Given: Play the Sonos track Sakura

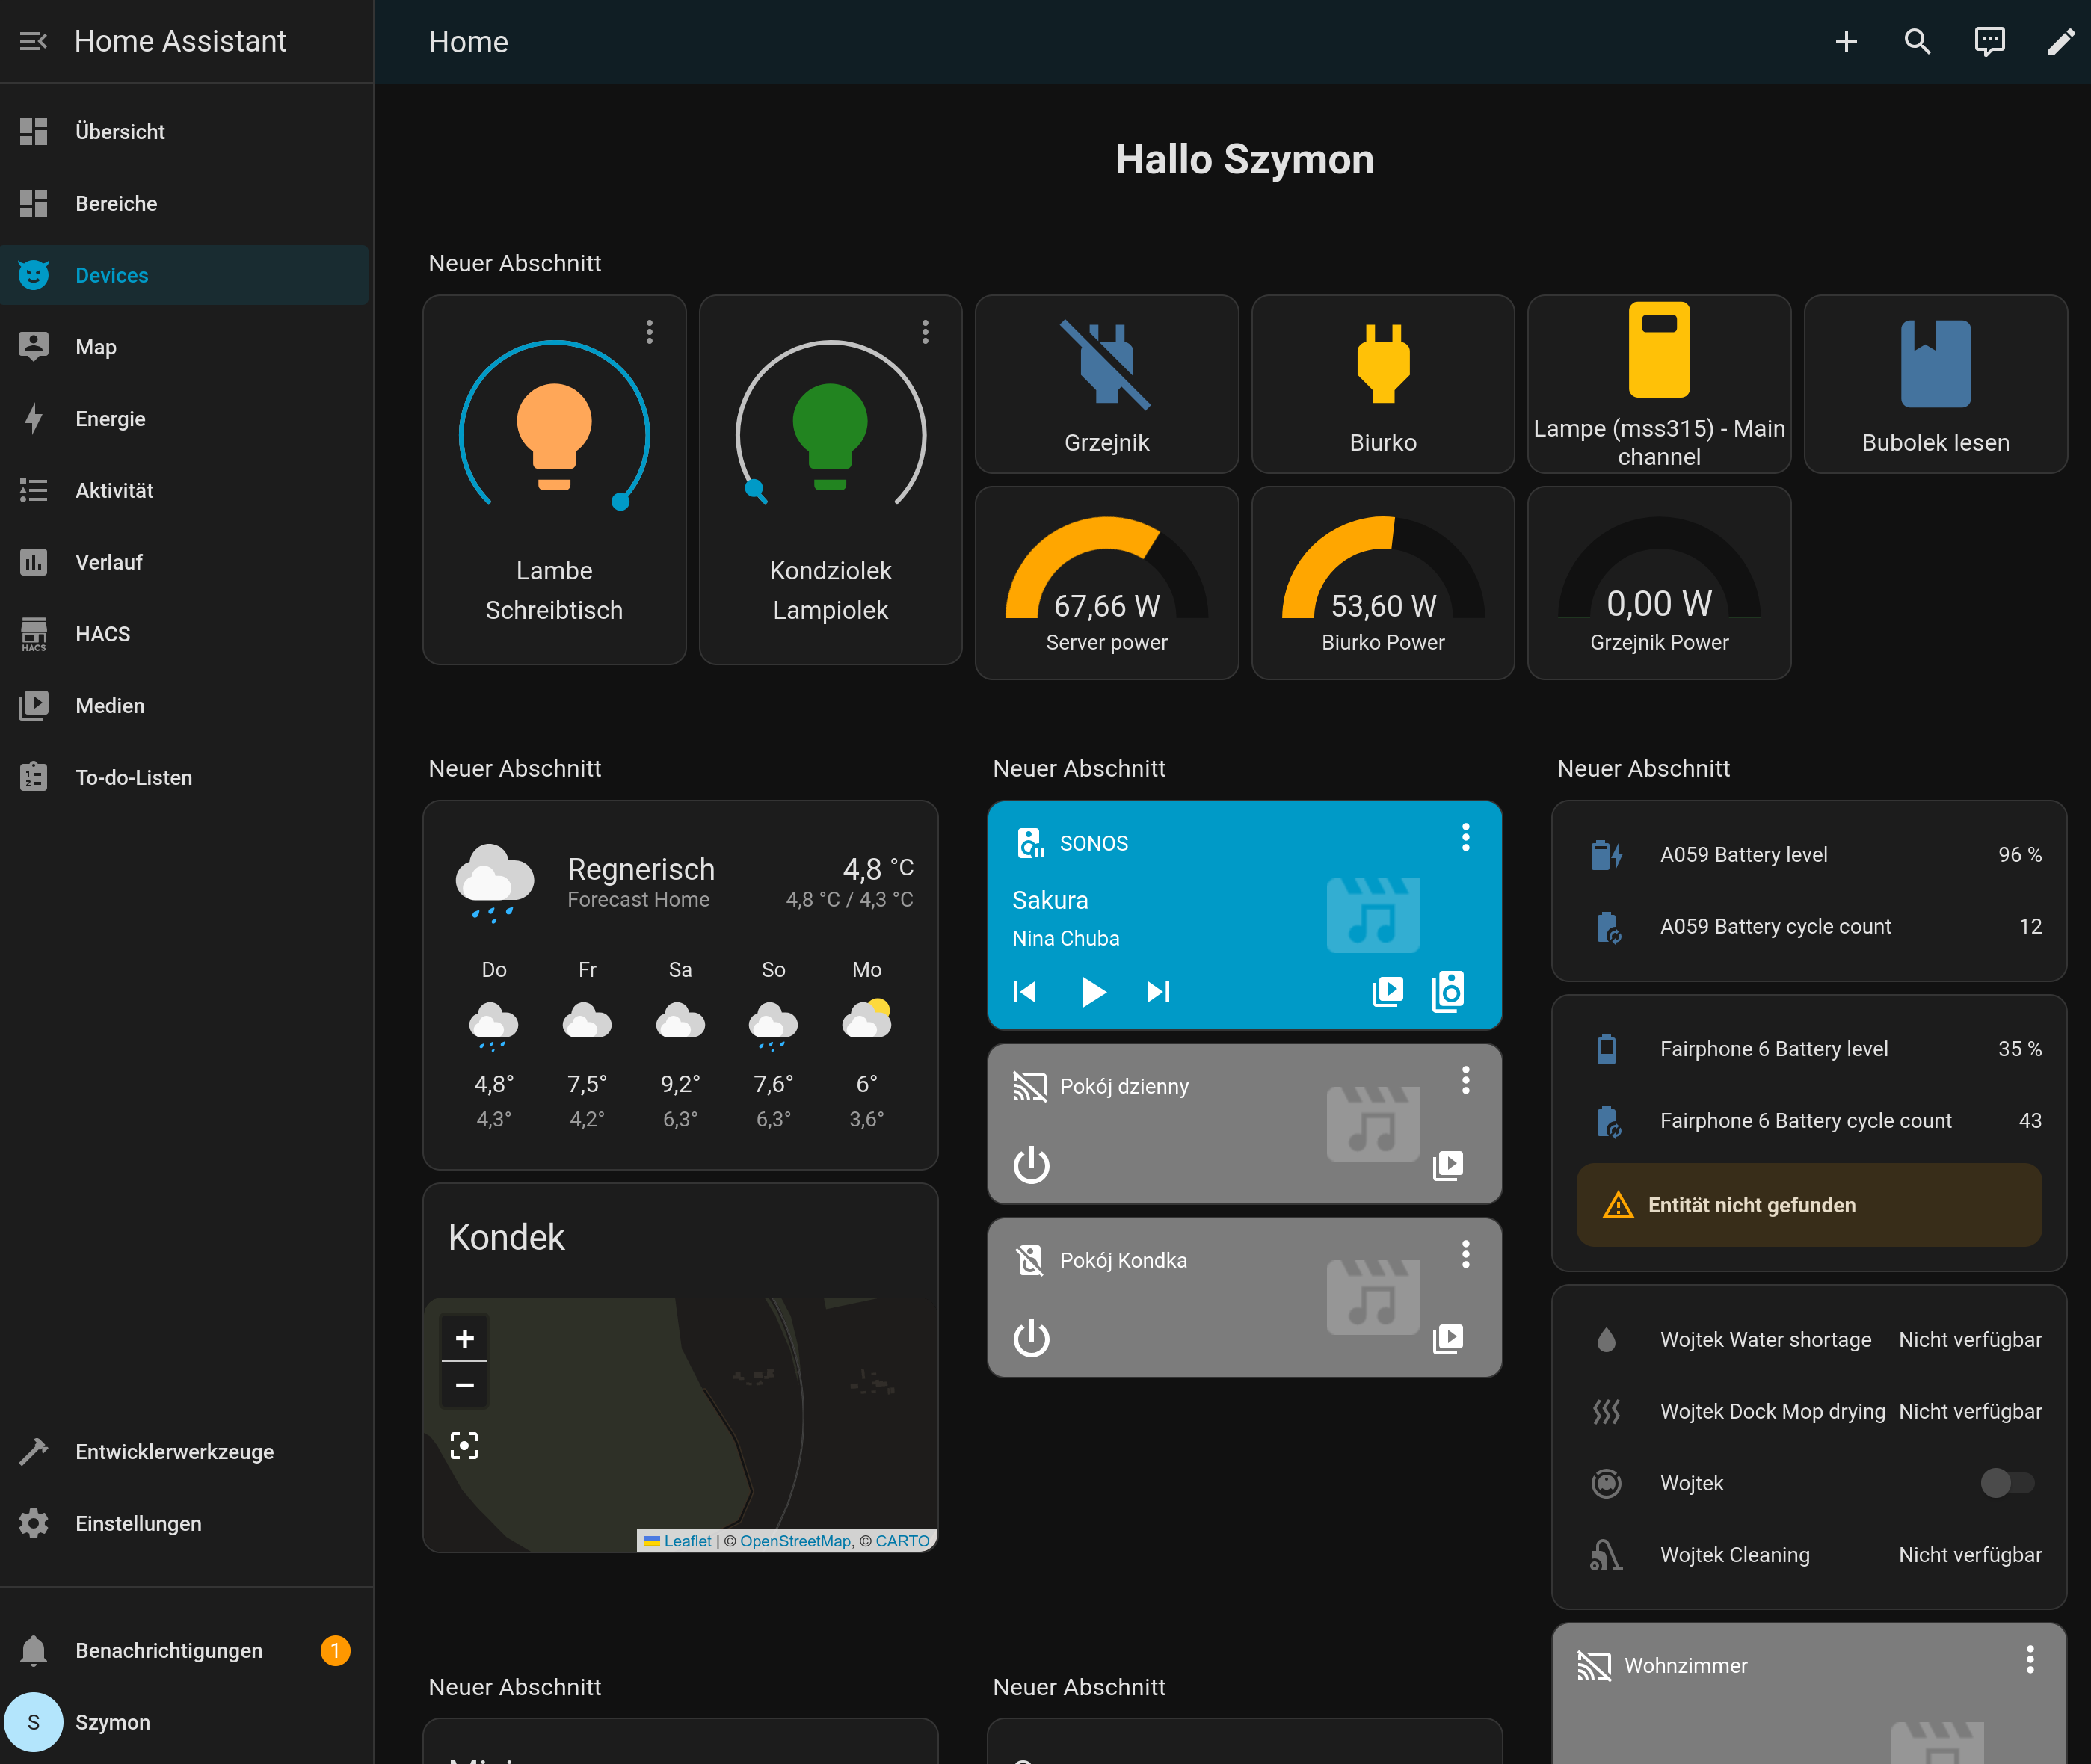Looking at the screenshot, I should point(1093,992).
